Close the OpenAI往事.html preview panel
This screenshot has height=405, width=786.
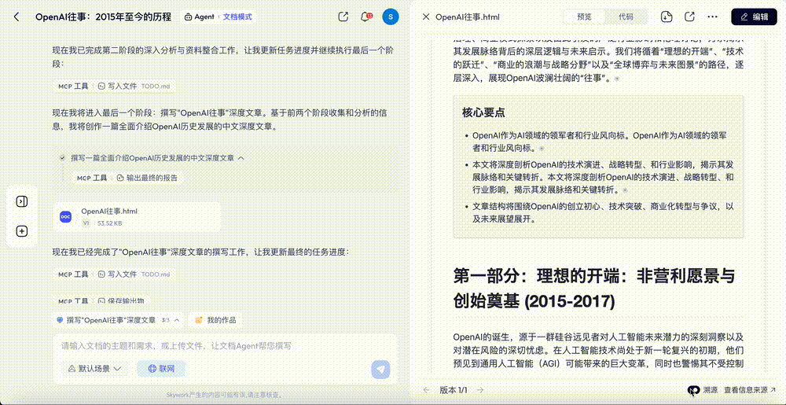tap(425, 17)
